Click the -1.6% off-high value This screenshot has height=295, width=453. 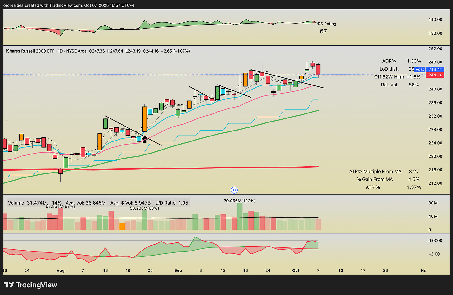tap(413, 77)
